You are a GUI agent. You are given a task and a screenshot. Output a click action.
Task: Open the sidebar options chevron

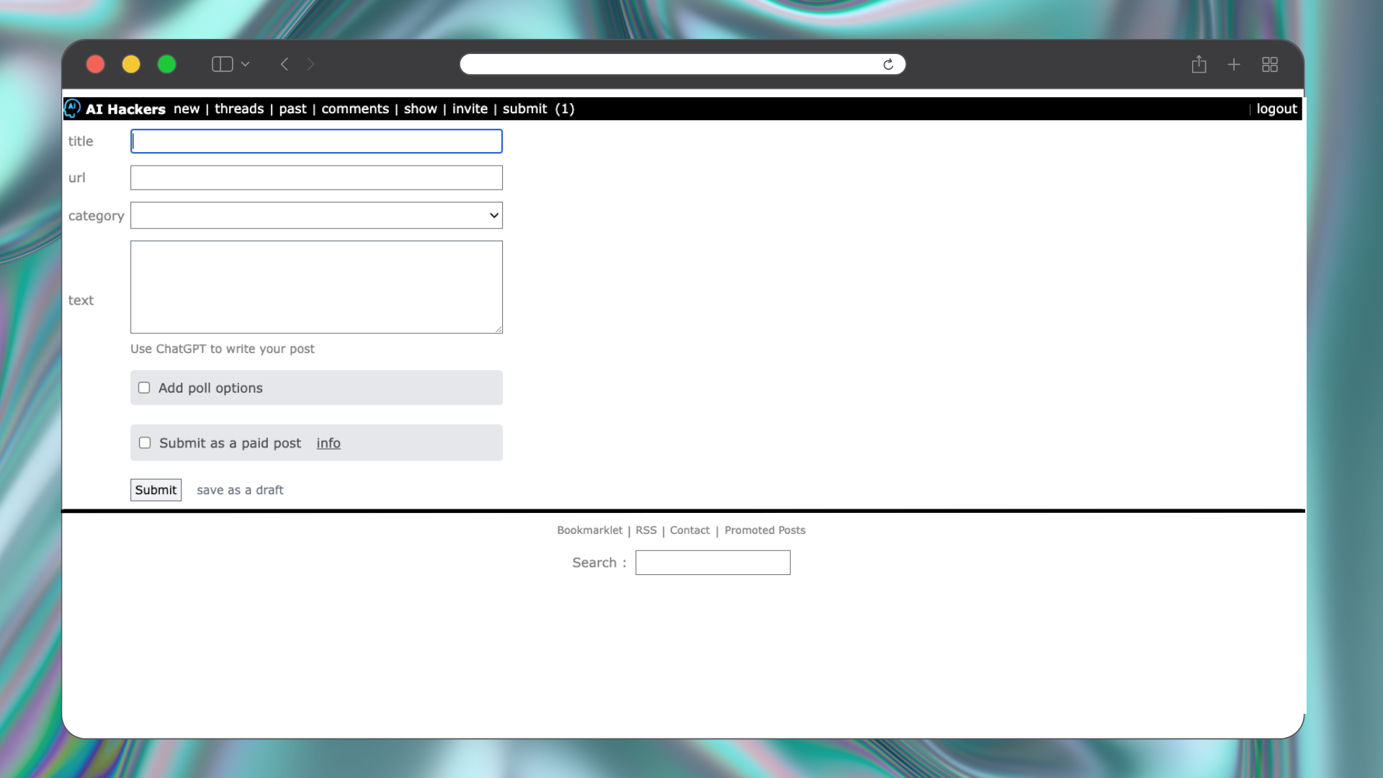point(245,64)
